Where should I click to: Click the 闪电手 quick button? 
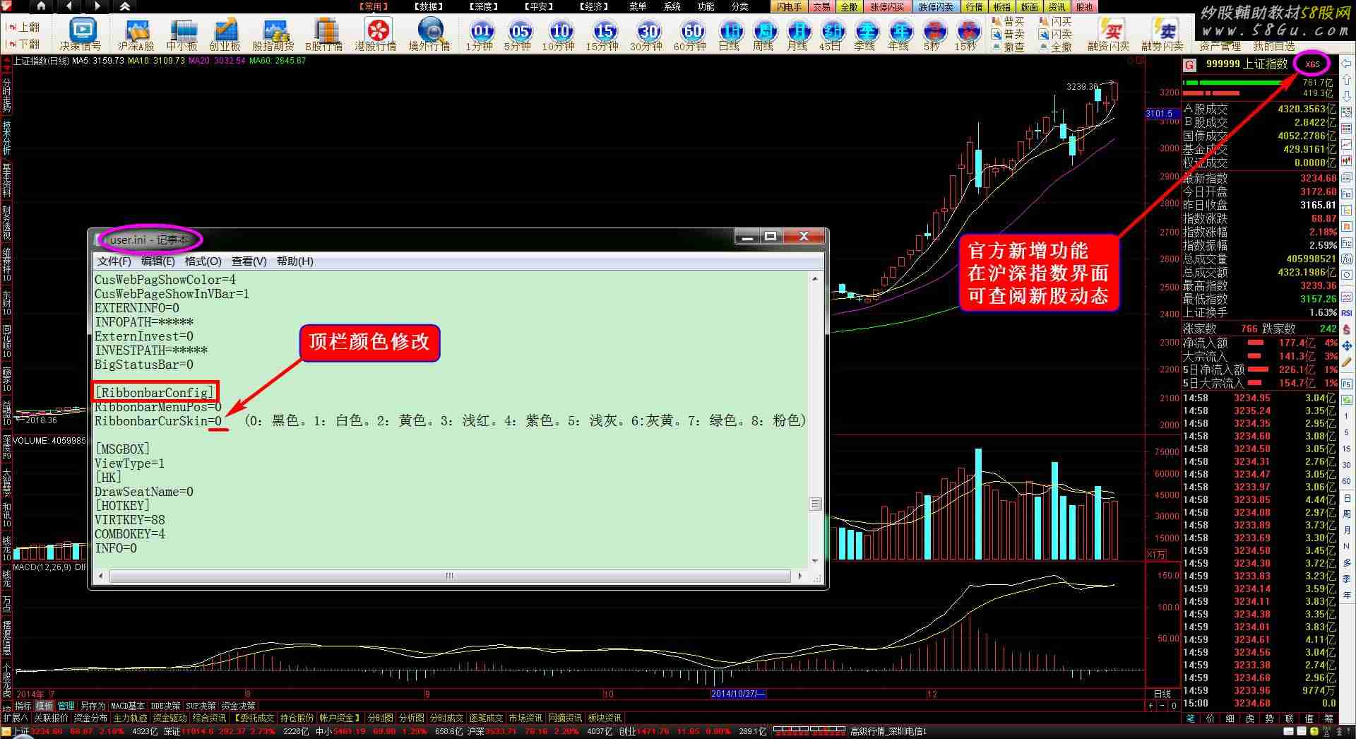tap(789, 7)
